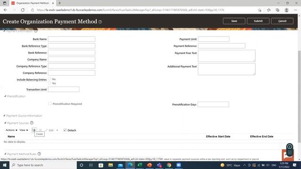301x169 pixels.
Task: Open Zoom from taskbar
Action: [179, 165]
